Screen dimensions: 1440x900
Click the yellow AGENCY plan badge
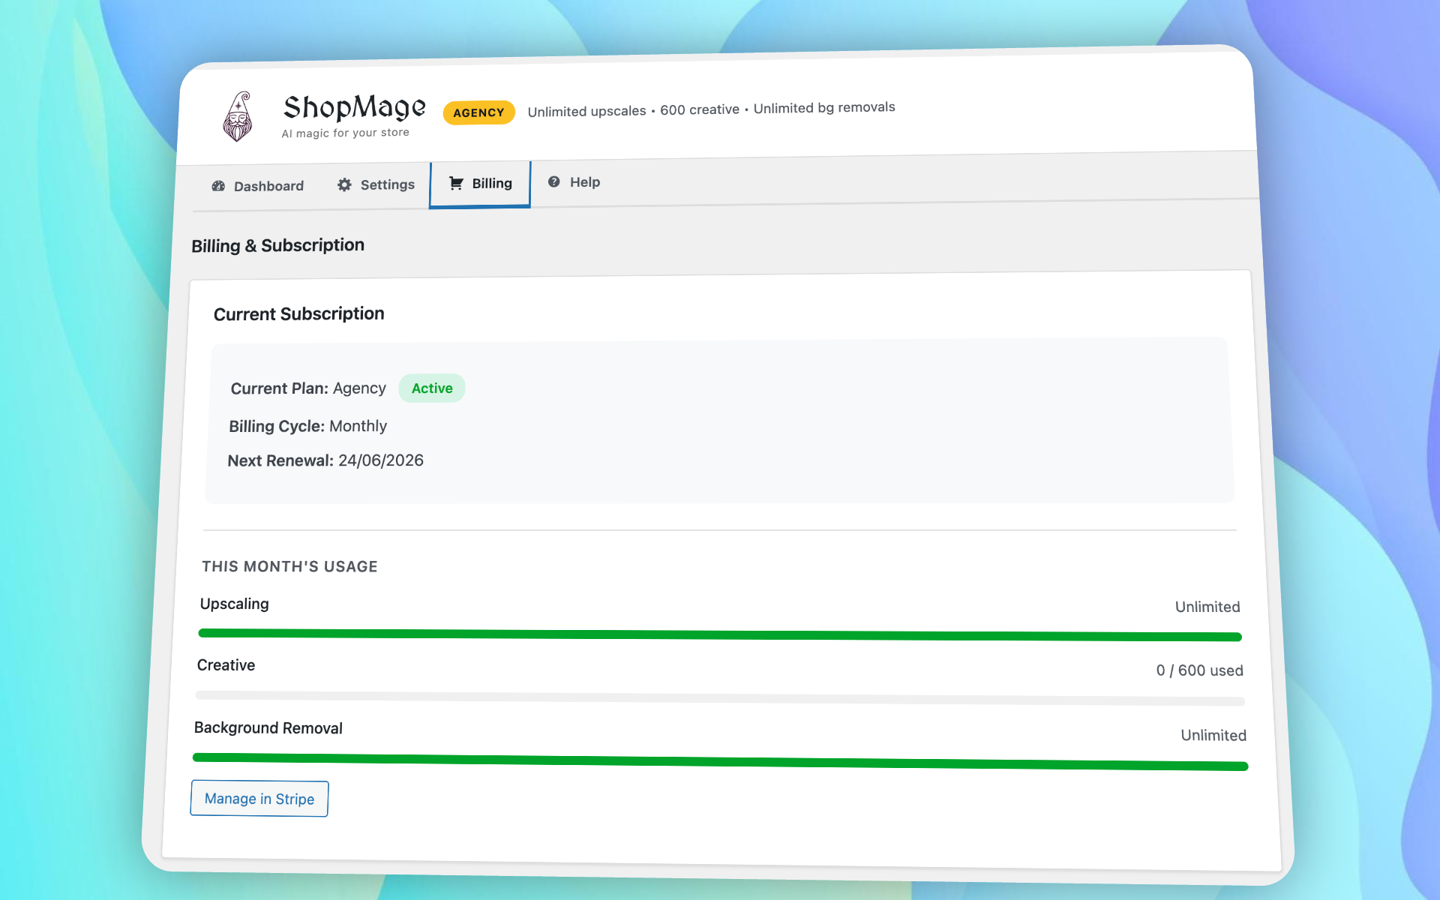click(x=478, y=112)
